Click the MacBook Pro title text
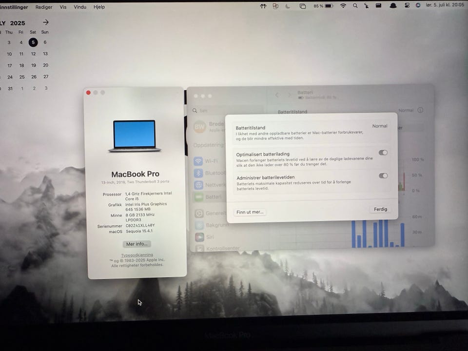Image resolution: width=468 pixels, height=351 pixels. click(135, 174)
